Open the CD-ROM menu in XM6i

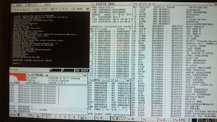point(77,9)
